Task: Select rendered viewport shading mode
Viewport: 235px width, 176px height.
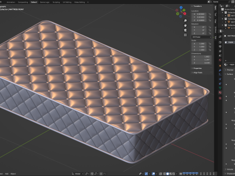Action: tap(174, 174)
